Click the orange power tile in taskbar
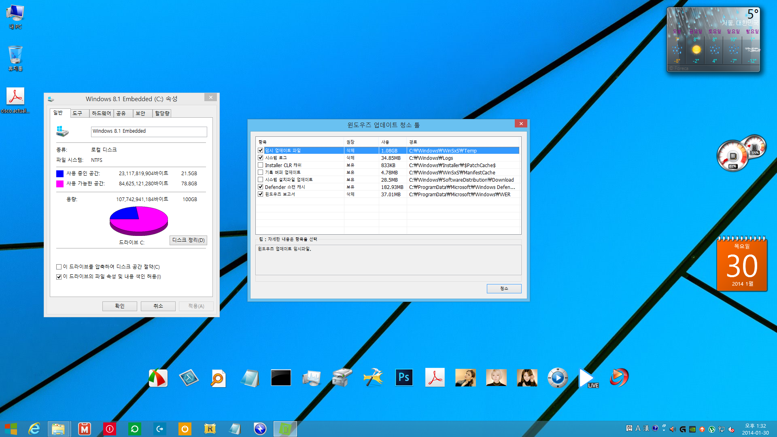The height and width of the screenshot is (437, 777). 185,429
